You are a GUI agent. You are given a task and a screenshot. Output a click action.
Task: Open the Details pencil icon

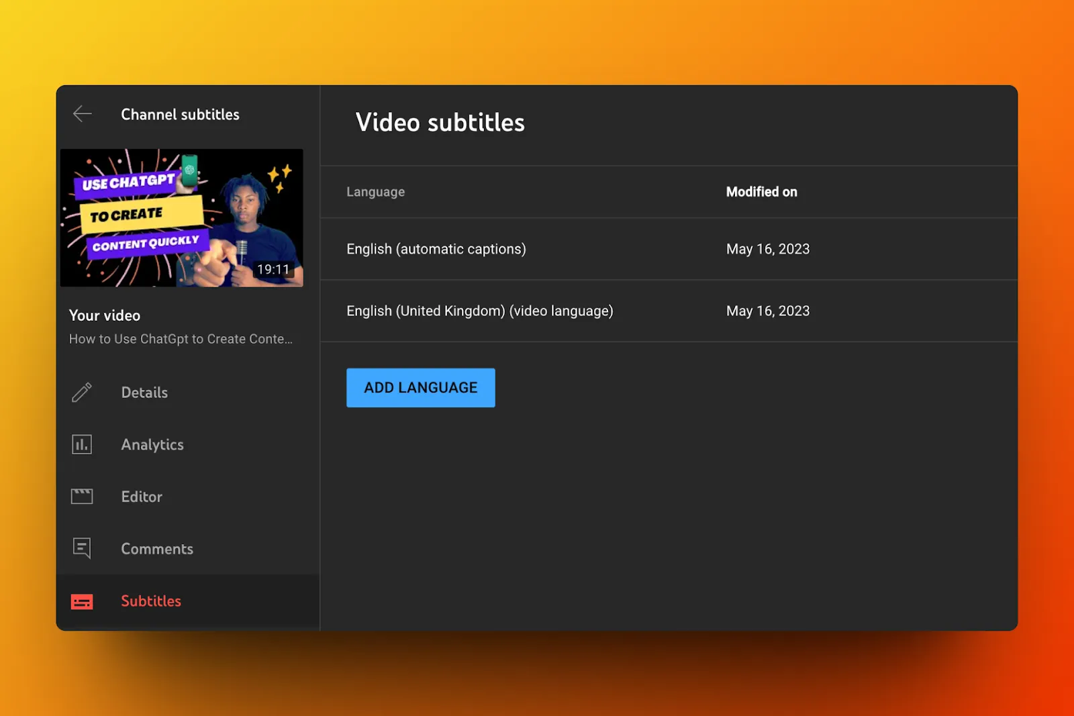[82, 392]
